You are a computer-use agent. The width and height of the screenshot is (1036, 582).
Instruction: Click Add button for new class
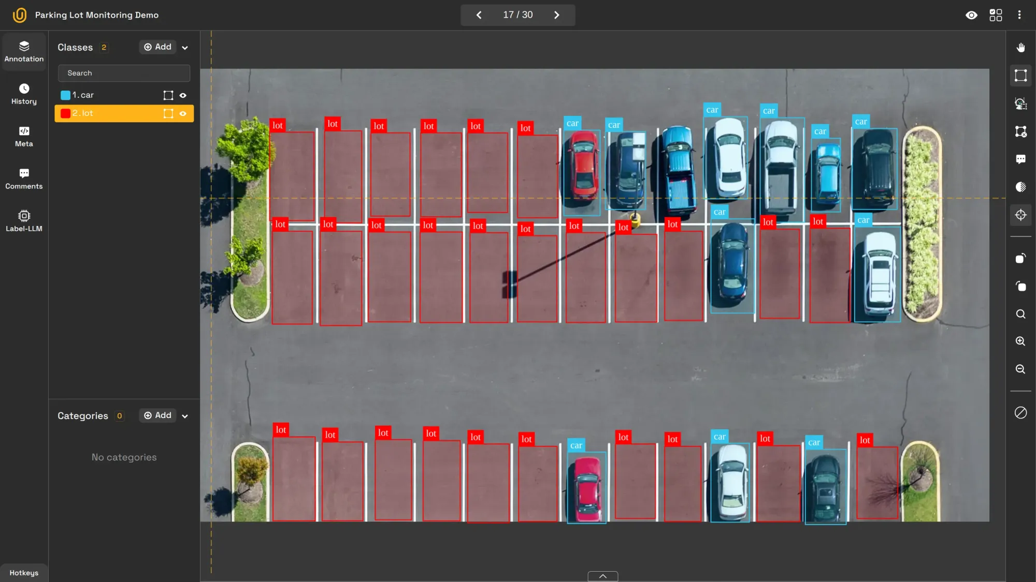point(157,47)
